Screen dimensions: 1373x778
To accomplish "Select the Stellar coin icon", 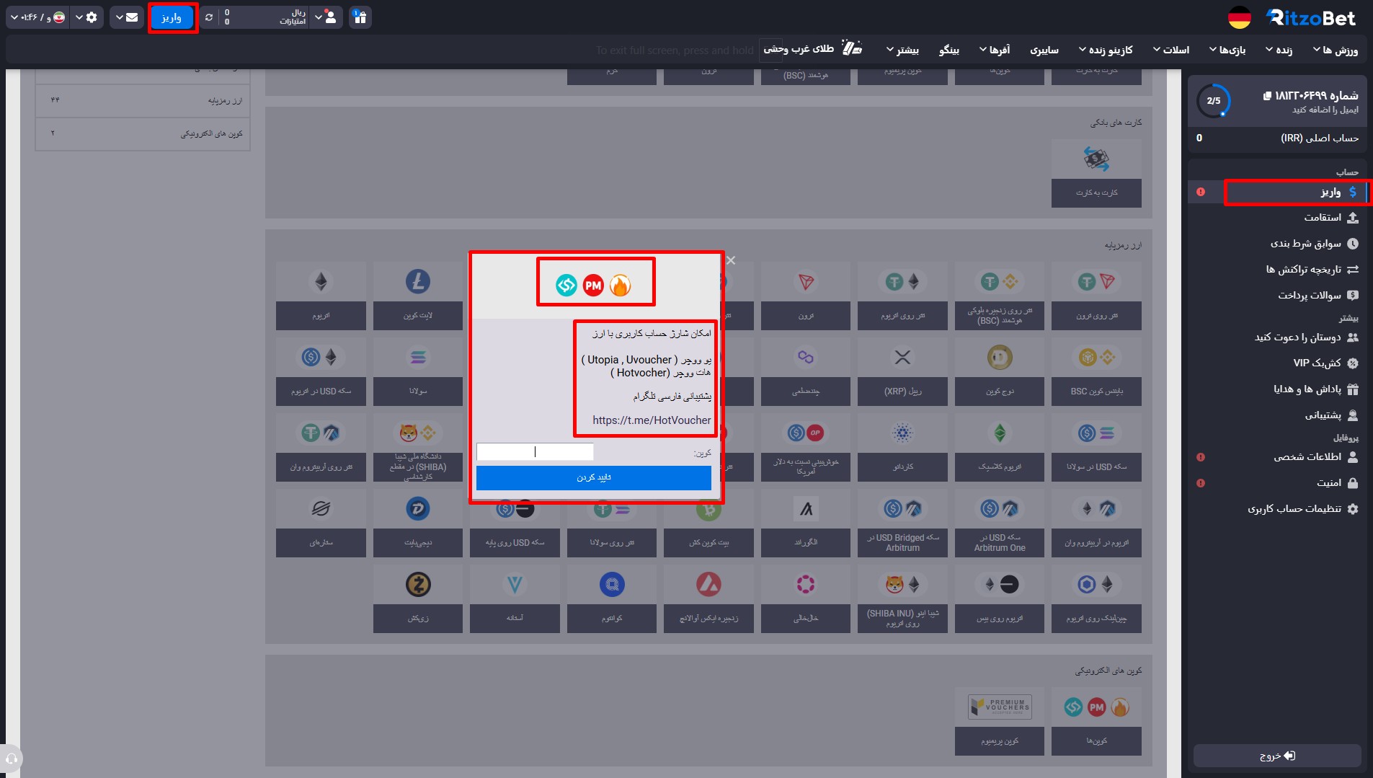I will point(321,508).
